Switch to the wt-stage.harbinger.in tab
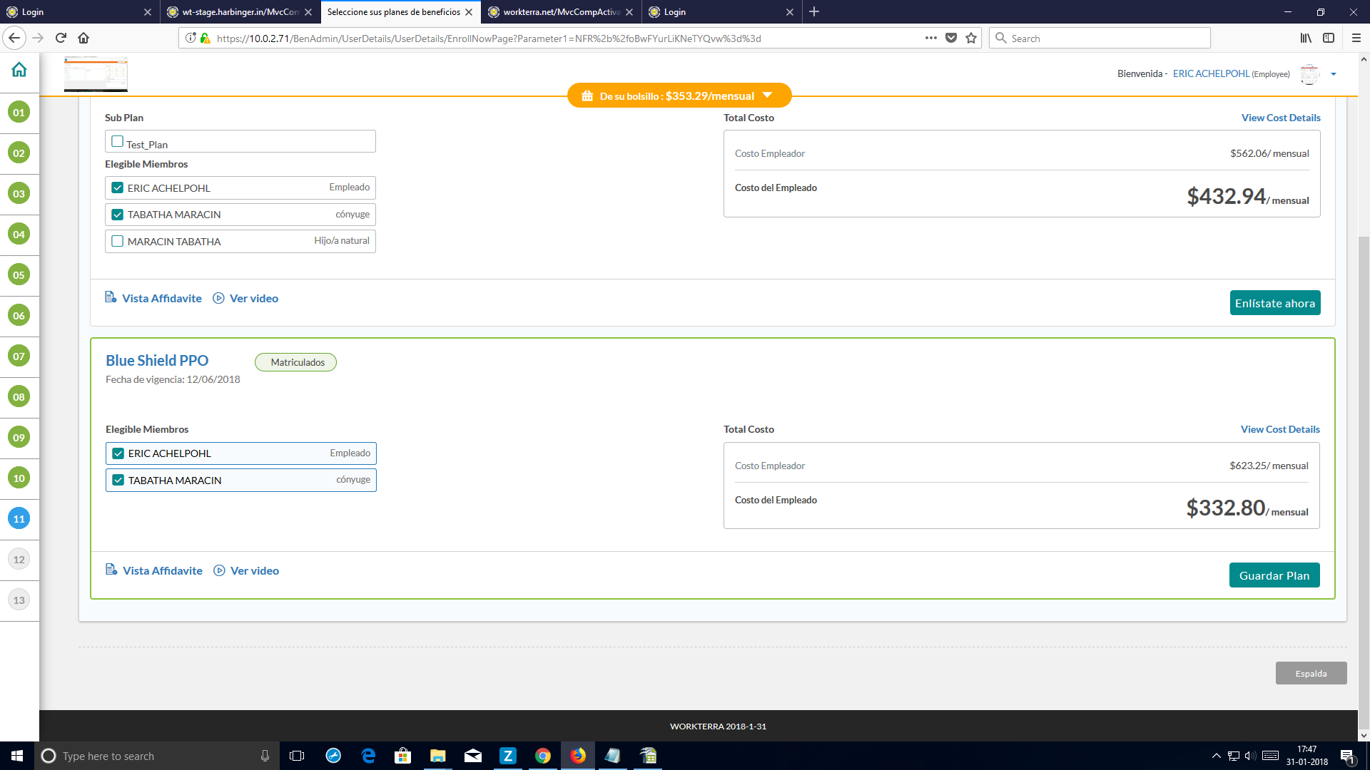The width and height of the screenshot is (1370, 770). pos(239,12)
